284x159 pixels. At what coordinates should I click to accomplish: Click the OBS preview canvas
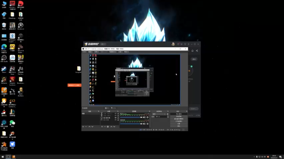(x=135, y=79)
